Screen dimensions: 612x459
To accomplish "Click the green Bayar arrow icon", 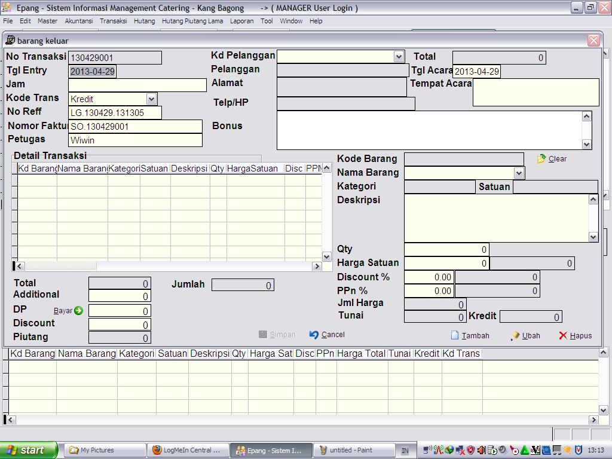I will click(78, 311).
